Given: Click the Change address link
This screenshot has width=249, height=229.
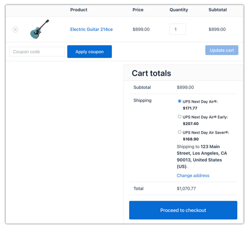Looking at the screenshot, I should click(x=193, y=175).
